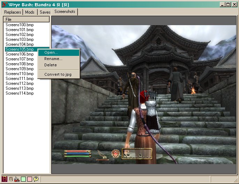Screen dimensions: 239x184
Task: Select Screens113.bmp in the list
Action: click(20, 88)
